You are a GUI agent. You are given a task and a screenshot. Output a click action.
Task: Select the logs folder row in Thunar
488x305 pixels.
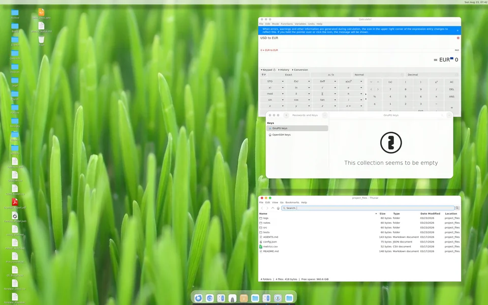pos(359,218)
